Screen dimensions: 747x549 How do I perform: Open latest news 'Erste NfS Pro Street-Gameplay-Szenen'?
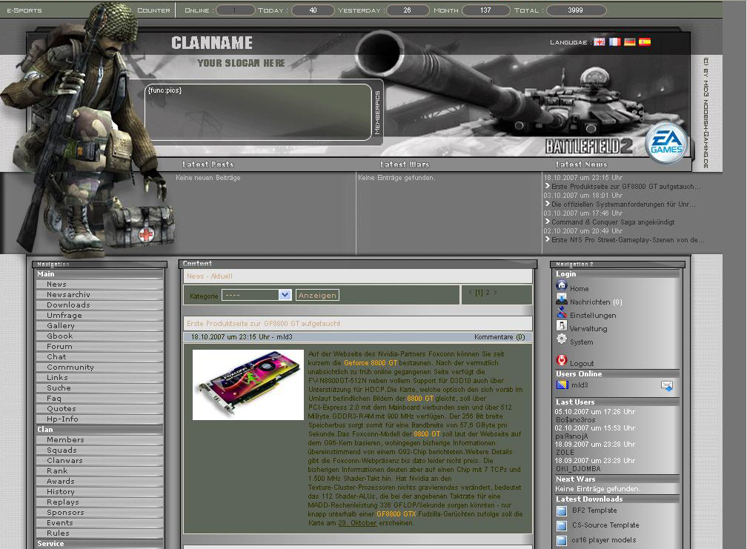(x=628, y=240)
